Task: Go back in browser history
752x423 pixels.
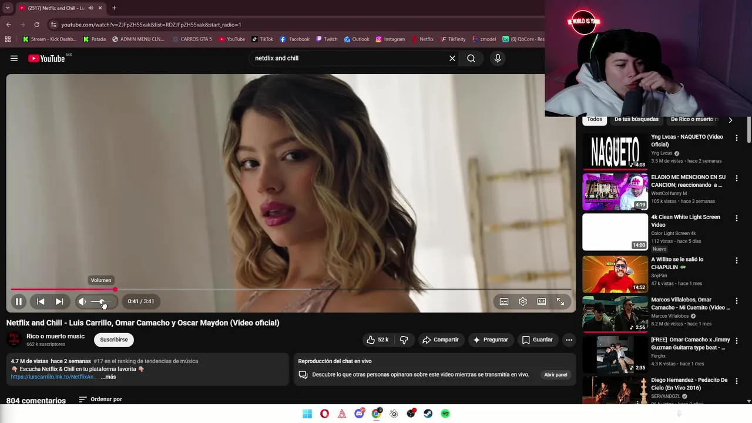Action: point(8,25)
